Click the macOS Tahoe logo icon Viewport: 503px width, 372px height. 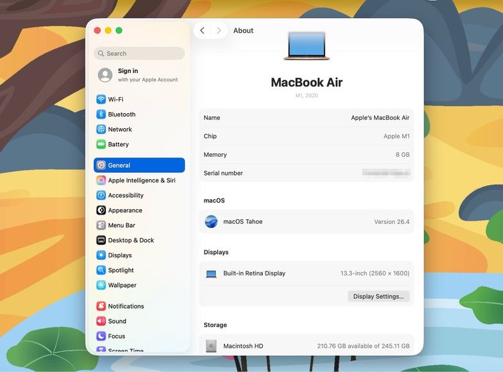pos(211,222)
